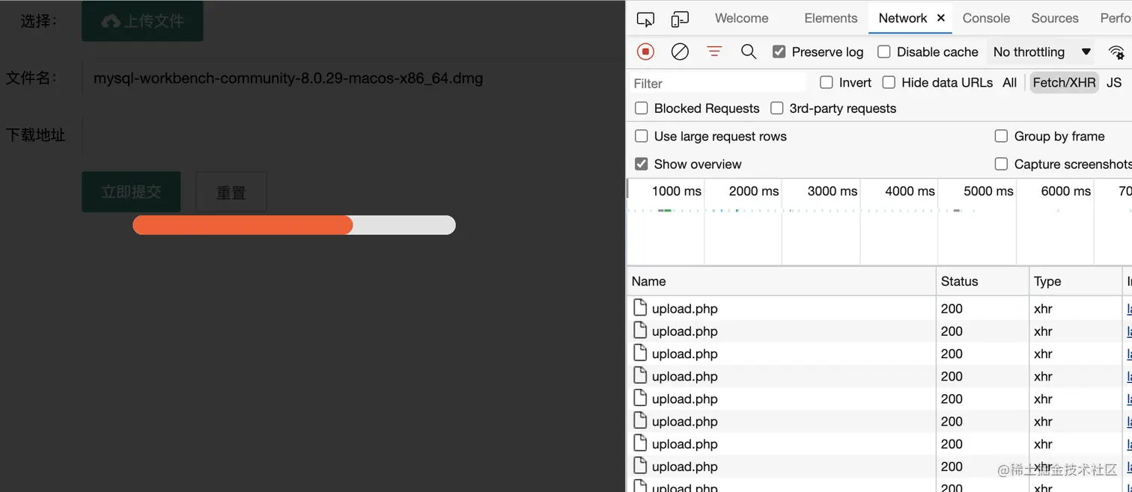Viewport: 1132px width, 492px height.
Task: Switch to the Welcome tab
Action: 741,18
